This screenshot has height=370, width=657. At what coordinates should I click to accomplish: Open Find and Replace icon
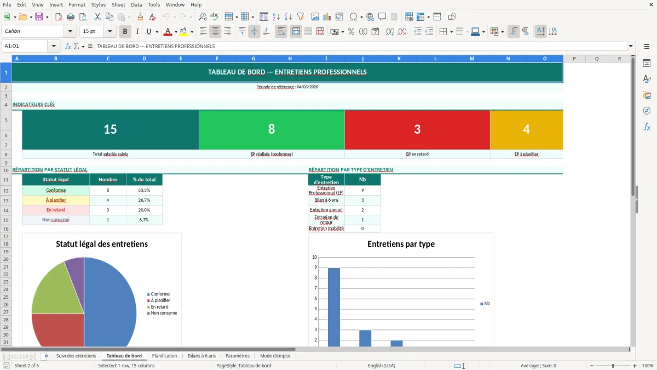(203, 17)
